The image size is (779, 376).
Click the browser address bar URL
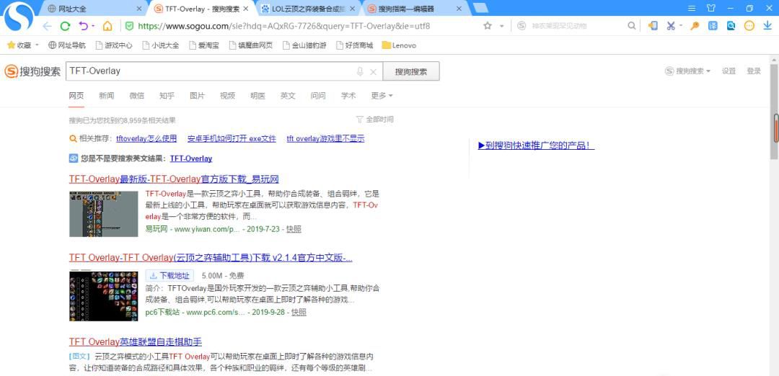click(283, 26)
